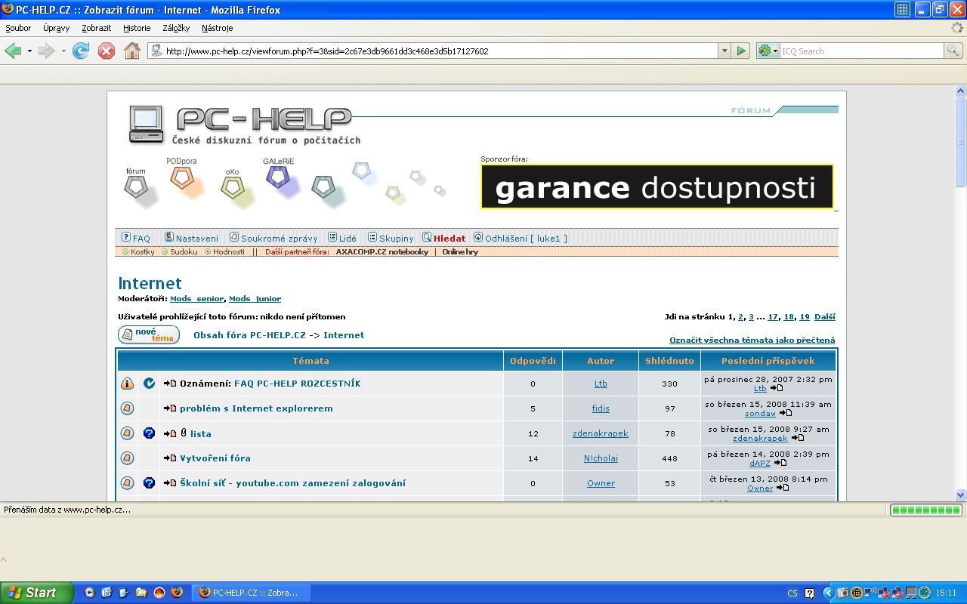Click newest-post arrow icon before 'Vytvoření fóra'

pos(170,458)
